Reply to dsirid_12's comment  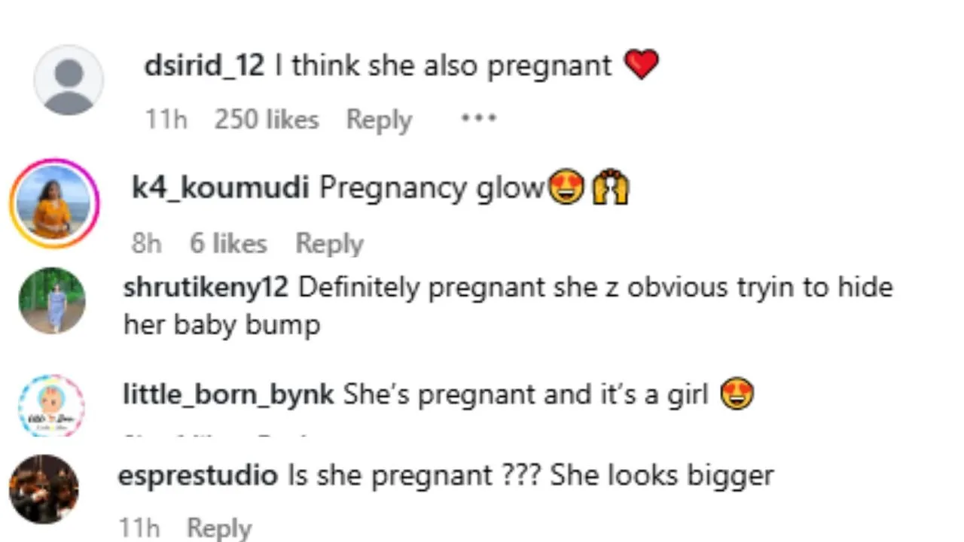(x=379, y=120)
